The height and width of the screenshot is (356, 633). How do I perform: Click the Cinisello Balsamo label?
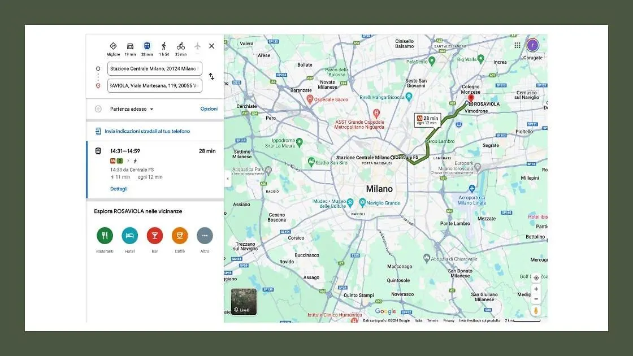click(x=405, y=44)
